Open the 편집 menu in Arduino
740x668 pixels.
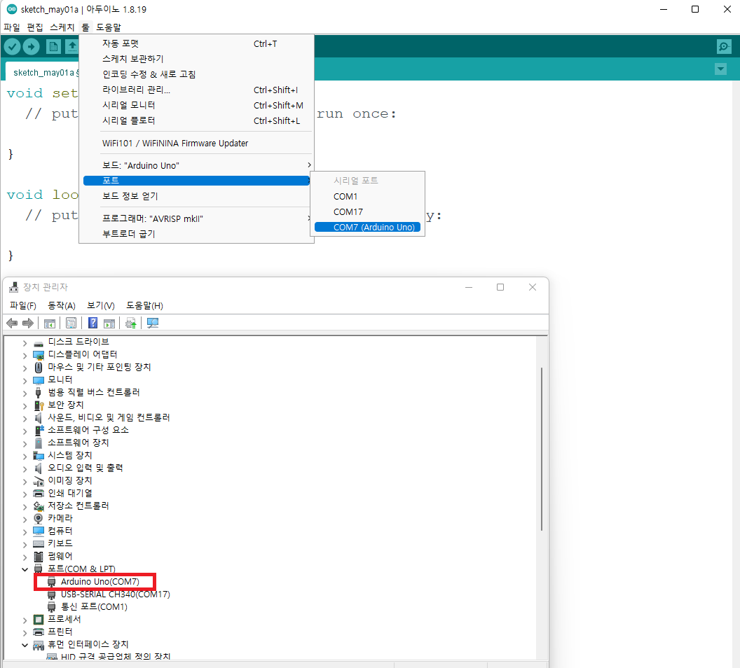pyautogui.click(x=35, y=27)
